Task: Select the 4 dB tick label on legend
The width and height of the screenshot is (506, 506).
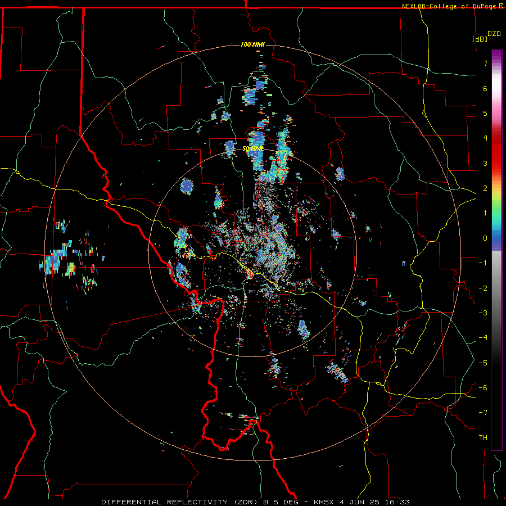Action: [x=485, y=138]
